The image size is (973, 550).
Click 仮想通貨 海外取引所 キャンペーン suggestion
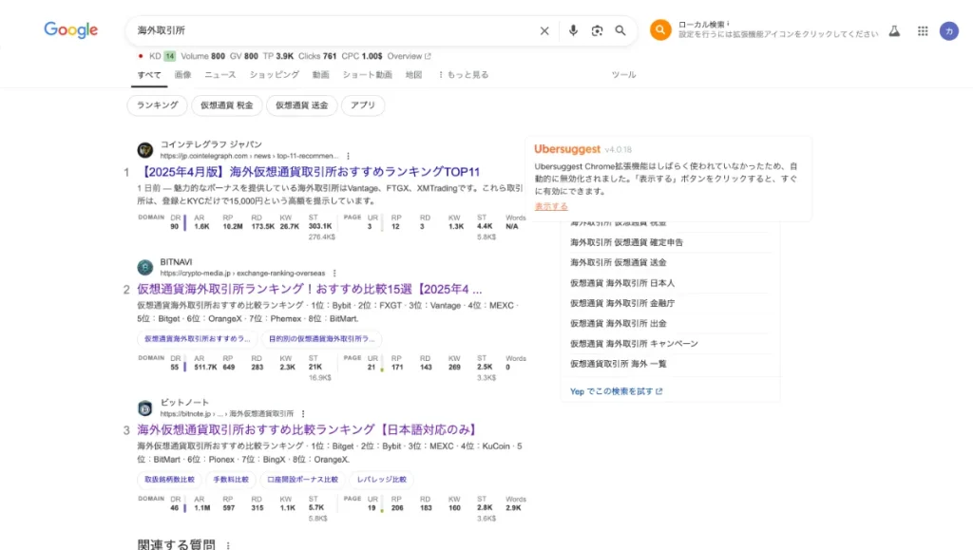(x=634, y=344)
